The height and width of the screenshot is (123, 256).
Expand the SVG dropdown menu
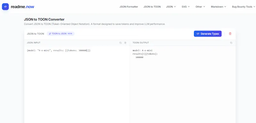pyautogui.click(x=186, y=7)
